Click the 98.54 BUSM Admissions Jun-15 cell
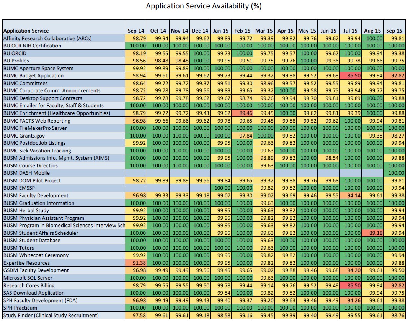 point(328,158)
